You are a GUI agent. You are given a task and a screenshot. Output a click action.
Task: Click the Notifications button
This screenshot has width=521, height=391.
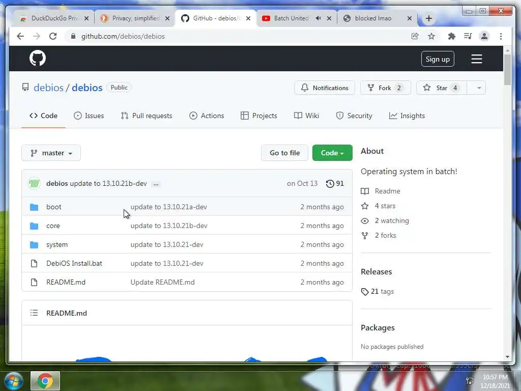325,88
